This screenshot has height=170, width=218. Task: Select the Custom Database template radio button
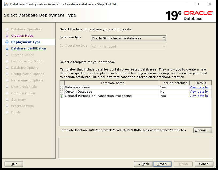[62, 92]
